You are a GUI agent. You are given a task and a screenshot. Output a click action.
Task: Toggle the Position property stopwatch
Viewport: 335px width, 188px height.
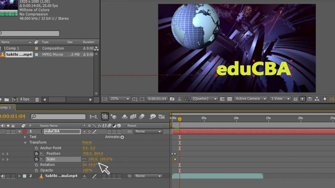pos(36,153)
